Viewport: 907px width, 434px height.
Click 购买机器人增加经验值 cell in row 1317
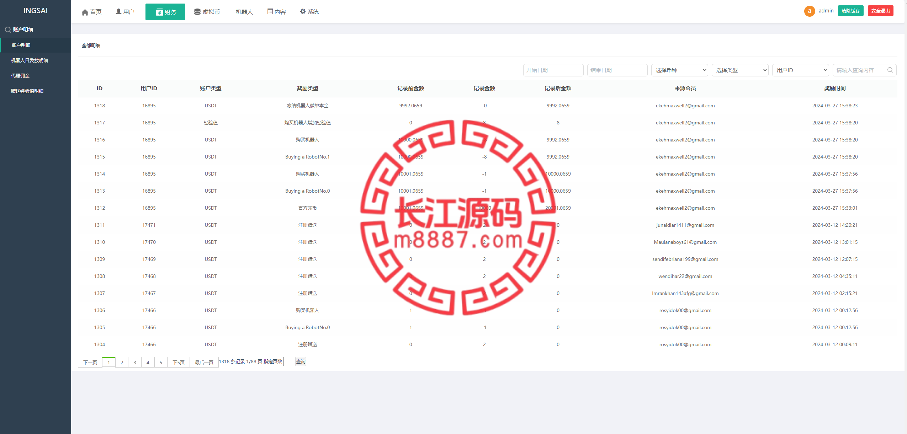coord(307,123)
